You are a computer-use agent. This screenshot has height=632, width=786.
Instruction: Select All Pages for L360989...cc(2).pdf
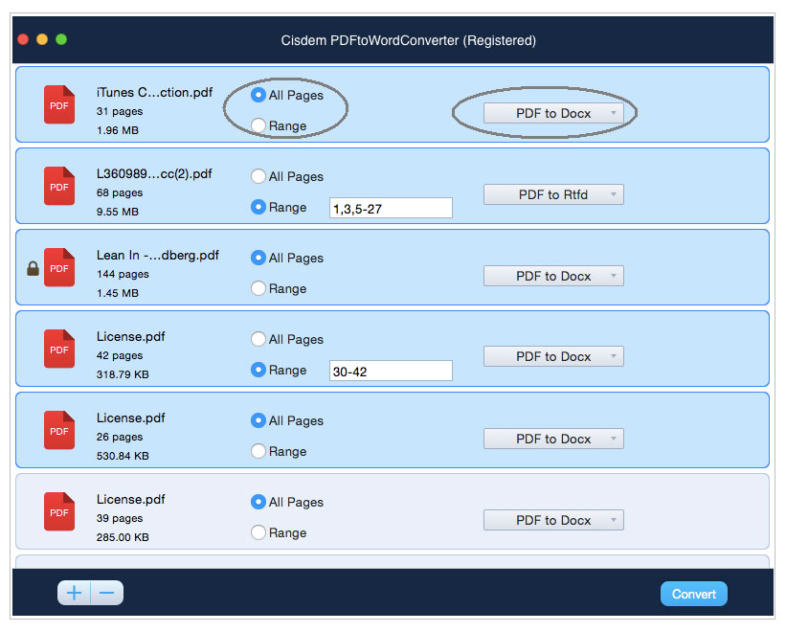(x=258, y=176)
